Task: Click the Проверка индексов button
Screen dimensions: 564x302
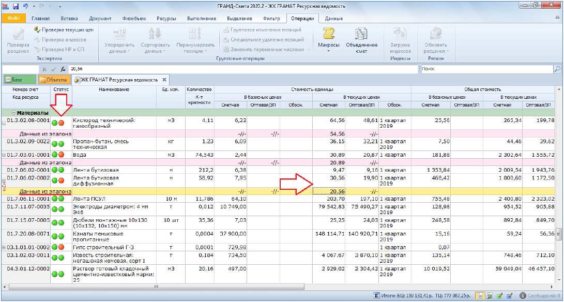Action: tap(60, 40)
